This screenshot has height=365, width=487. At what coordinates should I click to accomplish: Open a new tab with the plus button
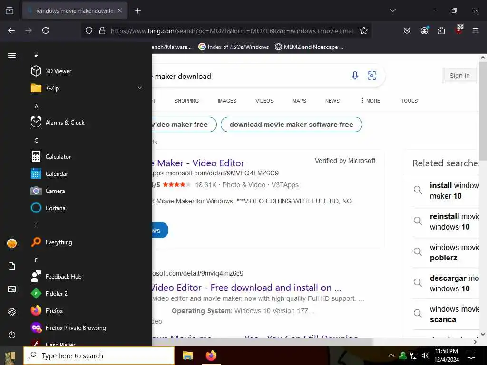(137, 11)
